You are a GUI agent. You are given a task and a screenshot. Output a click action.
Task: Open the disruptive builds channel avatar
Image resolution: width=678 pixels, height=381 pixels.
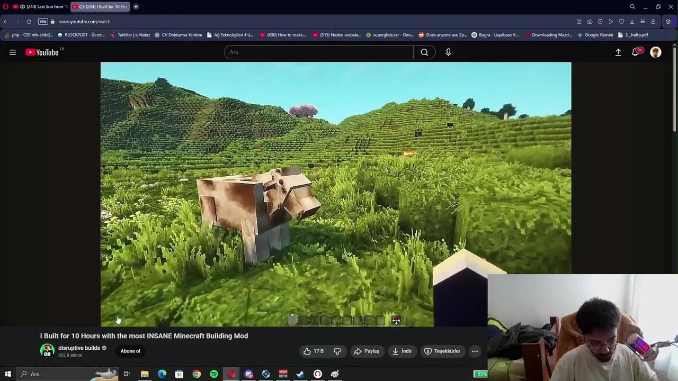coord(47,350)
